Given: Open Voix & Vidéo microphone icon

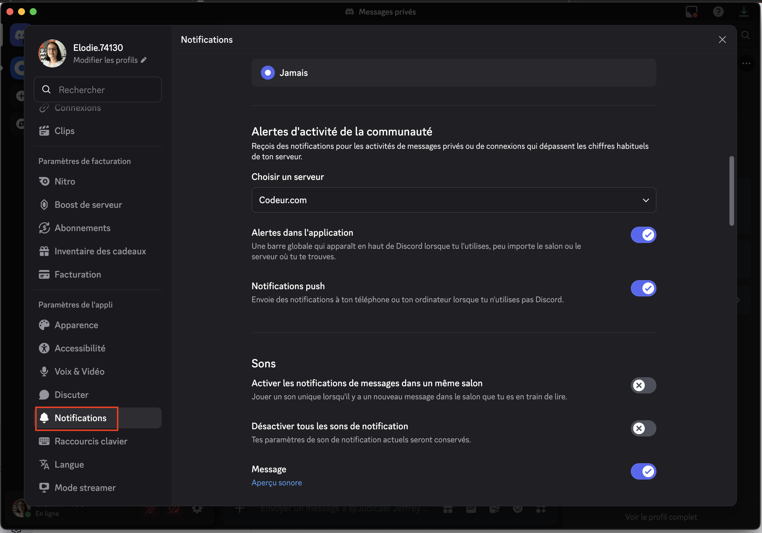Looking at the screenshot, I should point(44,371).
